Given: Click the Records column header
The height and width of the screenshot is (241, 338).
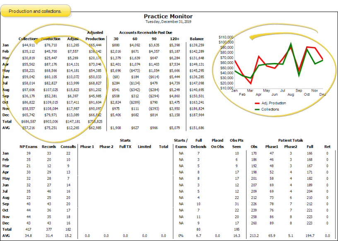Looking at the screenshot, I should 49,147.
